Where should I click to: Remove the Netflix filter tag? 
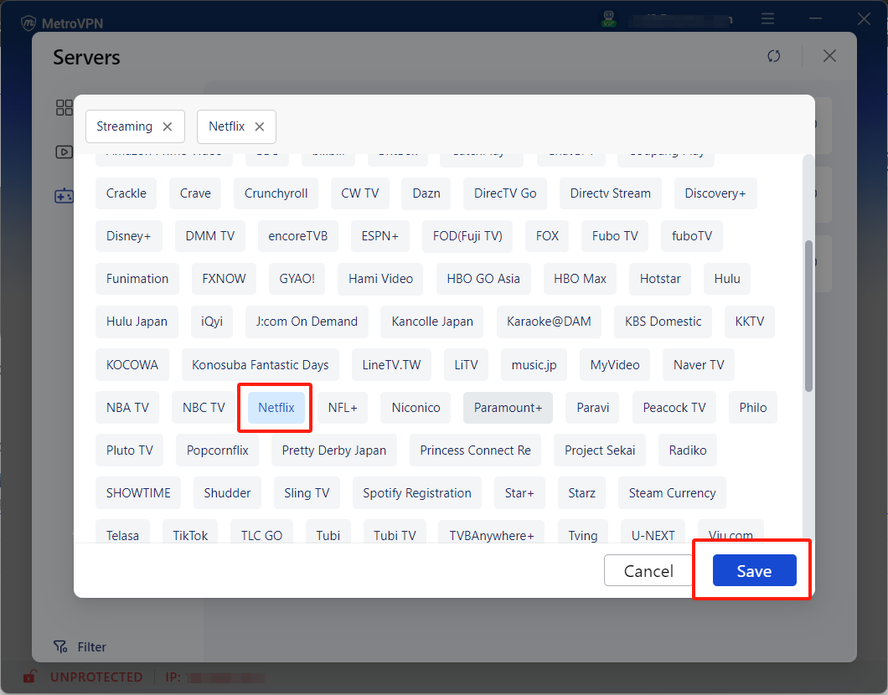point(260,127)
